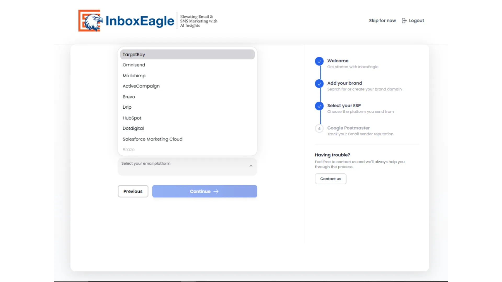This screenshot has width=502, height=282.
Task: Select Salesforce Marketing Cloud option
Action: pyautogui.click(x=187, y=139)
